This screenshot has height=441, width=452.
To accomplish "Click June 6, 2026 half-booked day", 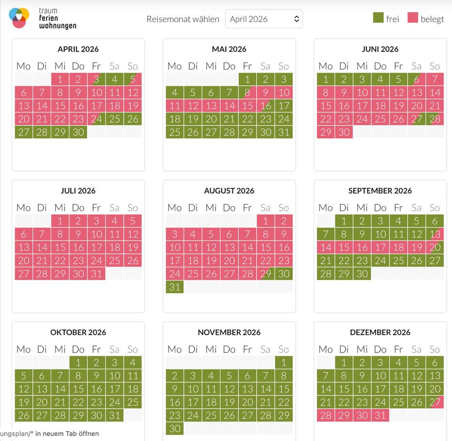I will point(416,79).
